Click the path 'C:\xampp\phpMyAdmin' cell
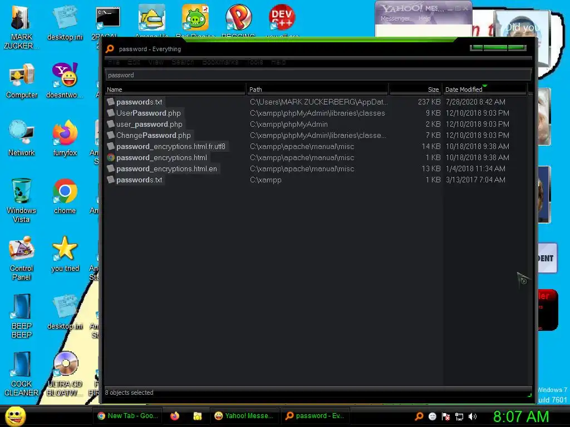Screen dimensions: 570x427 (x=289, y=124)
